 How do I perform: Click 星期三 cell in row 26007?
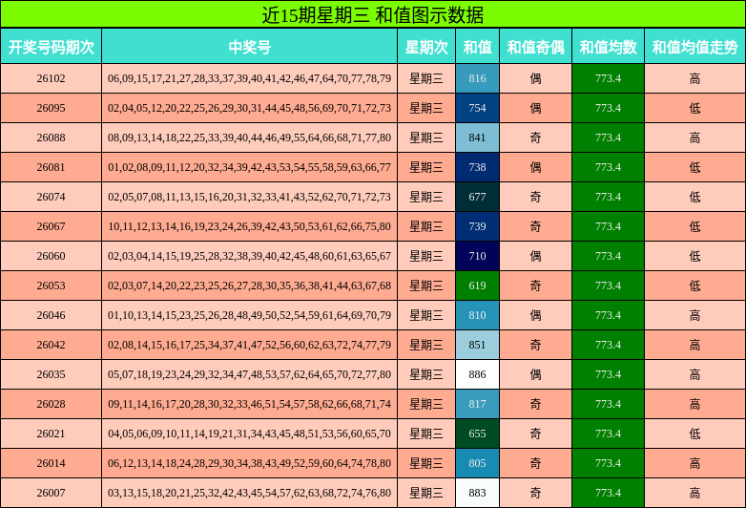(426, 493)
